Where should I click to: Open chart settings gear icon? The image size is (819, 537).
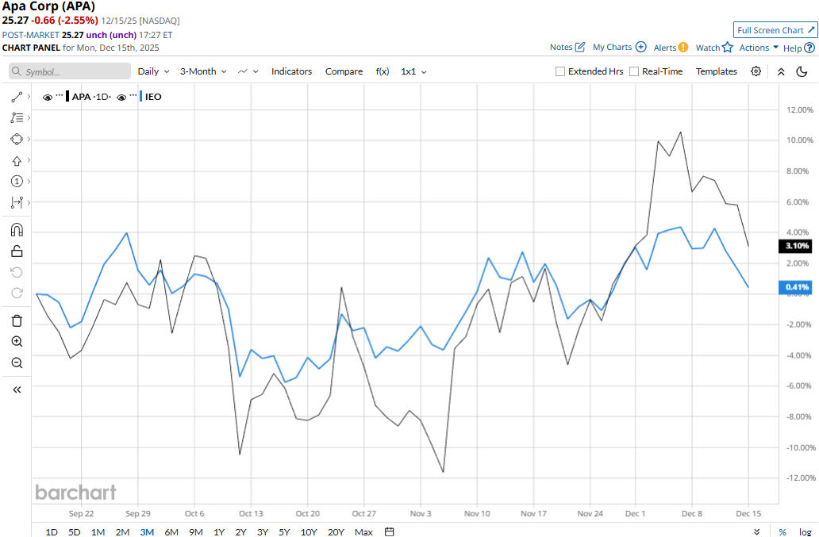click(x=756, y=71)
